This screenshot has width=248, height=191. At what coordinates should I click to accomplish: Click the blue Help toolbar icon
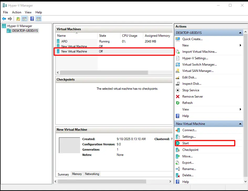[x=32, y=19]
